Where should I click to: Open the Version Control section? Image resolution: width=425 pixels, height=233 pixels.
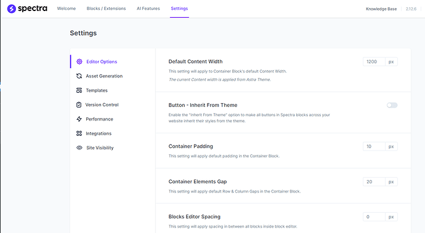[102, 105]
